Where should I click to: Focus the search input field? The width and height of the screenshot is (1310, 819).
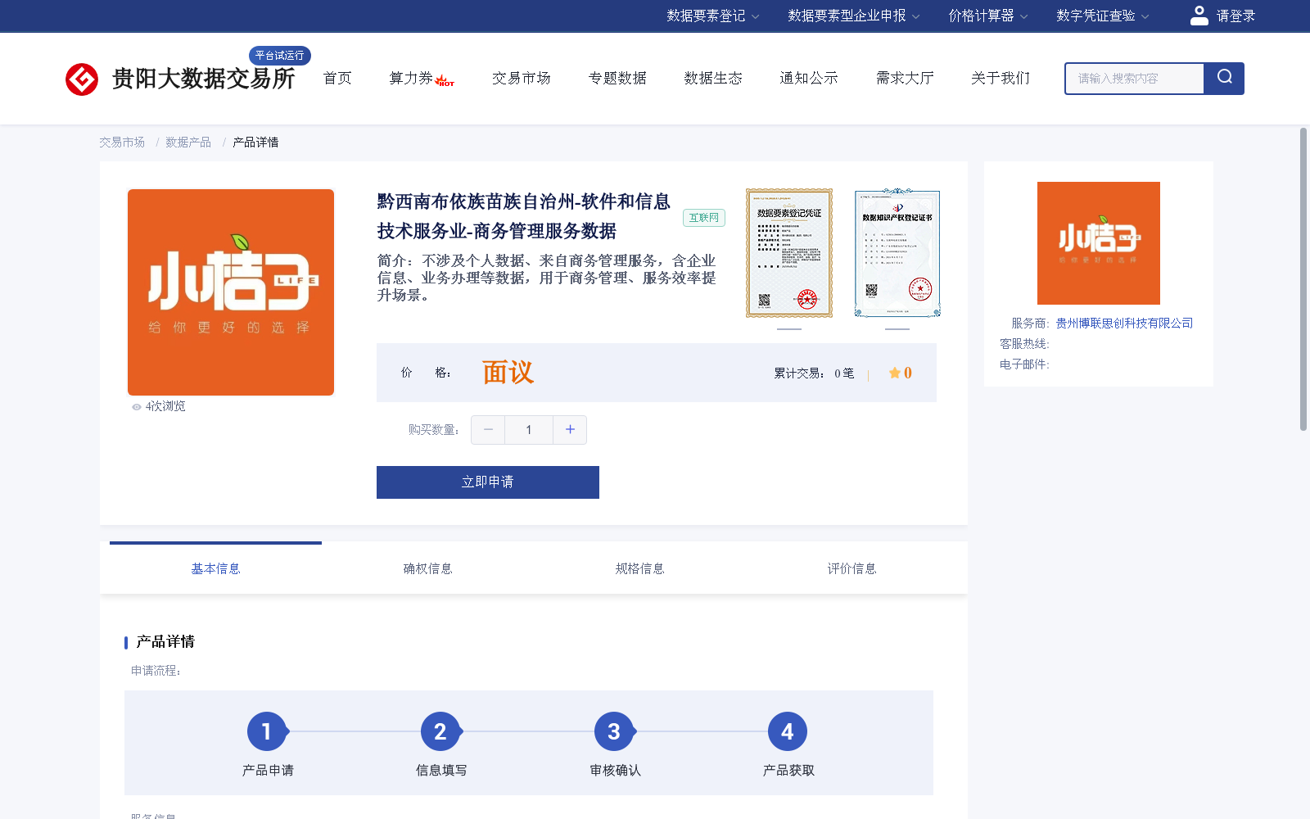point(1135,79)
